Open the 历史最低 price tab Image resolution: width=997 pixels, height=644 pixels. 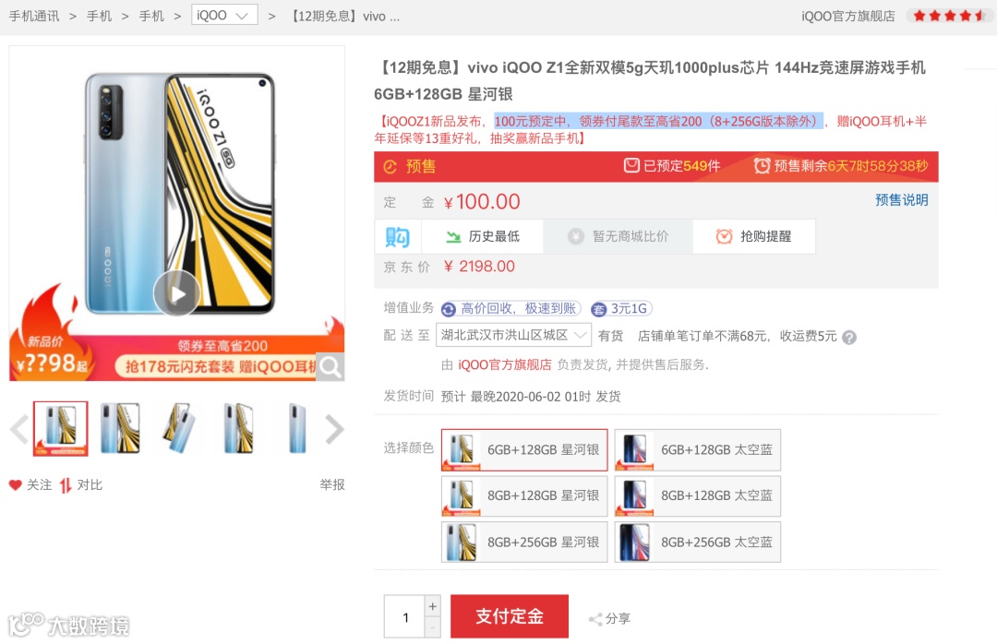[x=483, y=236]
